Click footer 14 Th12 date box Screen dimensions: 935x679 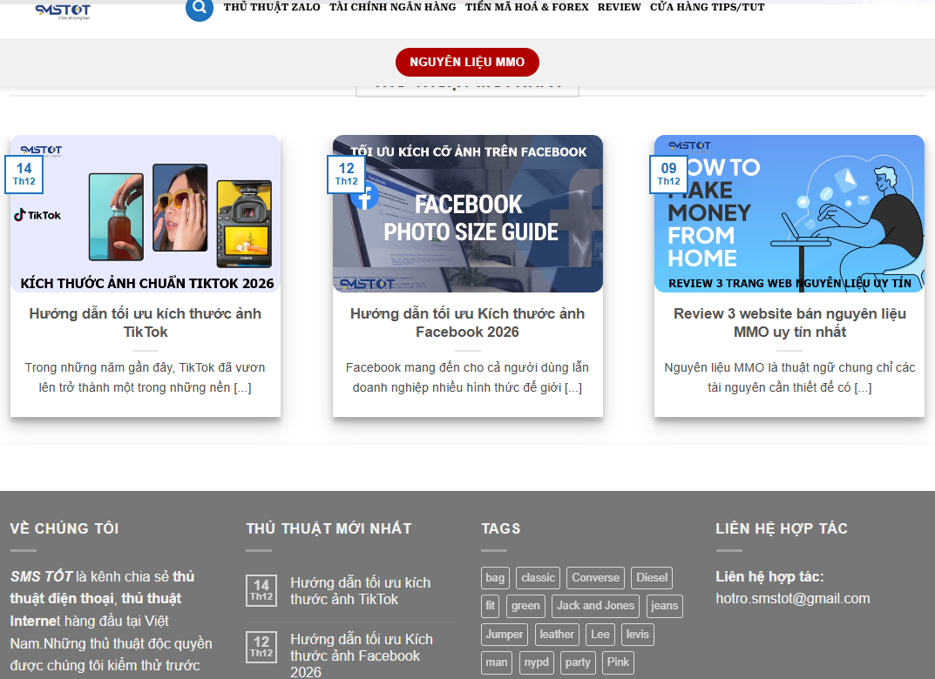tap(261, 590)
